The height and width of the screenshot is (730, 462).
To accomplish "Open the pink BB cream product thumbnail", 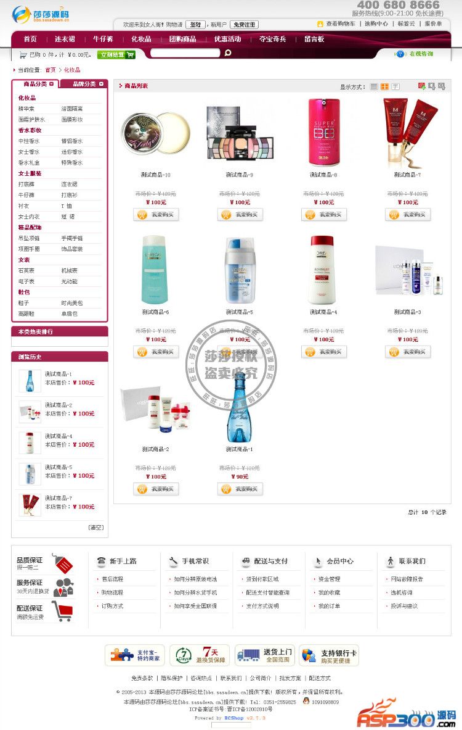I will pos(323,132).
